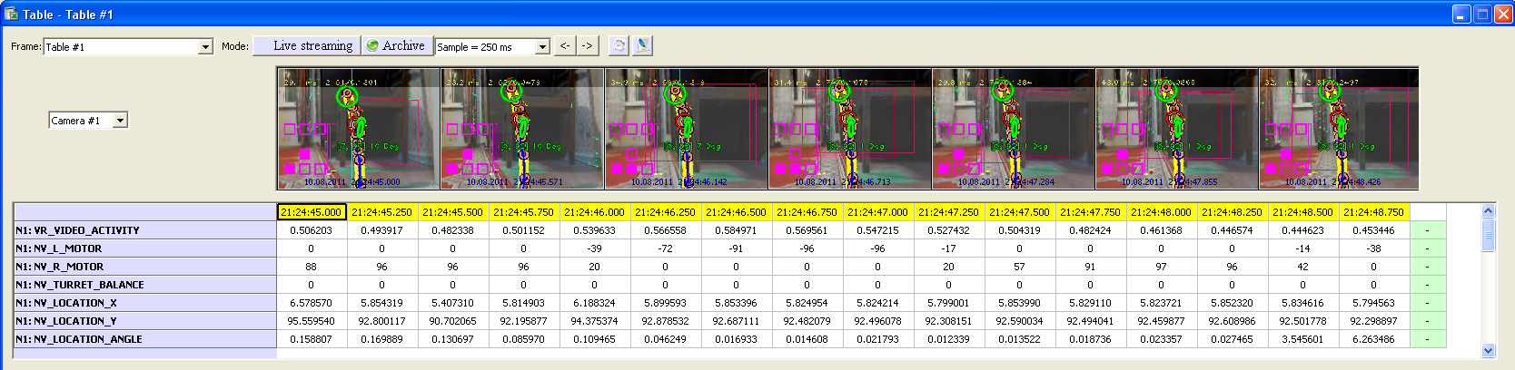
Task: Click the vertical scrollbar thumb of the table
Action: 1488,236
